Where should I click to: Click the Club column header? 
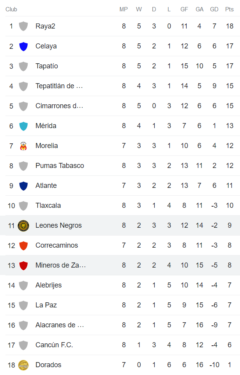pyautogui.click(x=11, y=9)
